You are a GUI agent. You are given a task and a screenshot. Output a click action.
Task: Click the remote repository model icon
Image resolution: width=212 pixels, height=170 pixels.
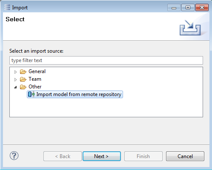(31, 94)
